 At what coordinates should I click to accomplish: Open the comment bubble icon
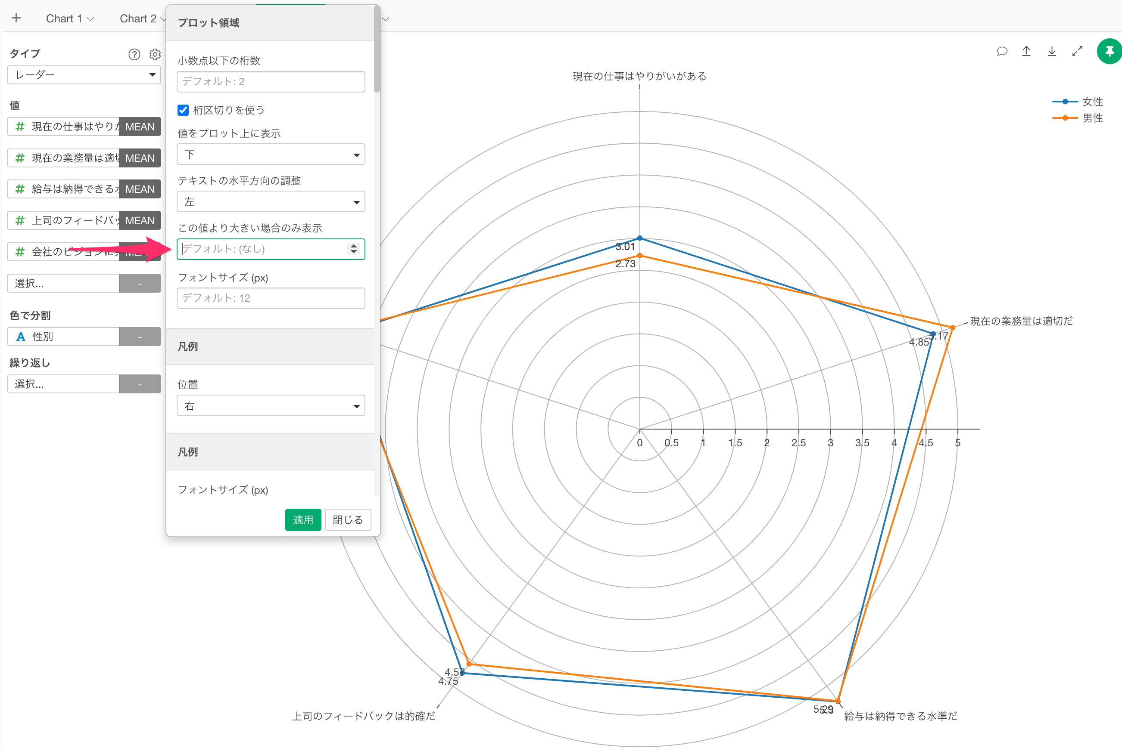click(1002, 51)
